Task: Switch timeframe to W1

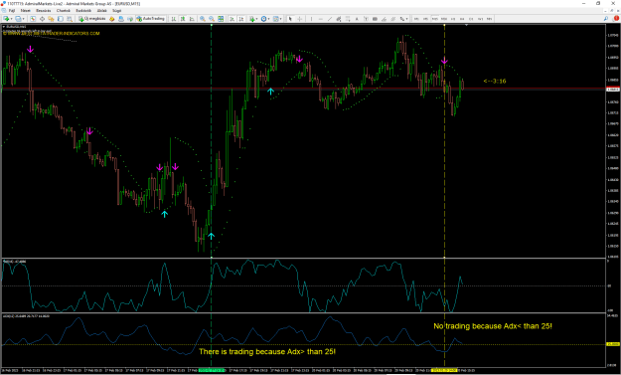Action: point(481,19)
